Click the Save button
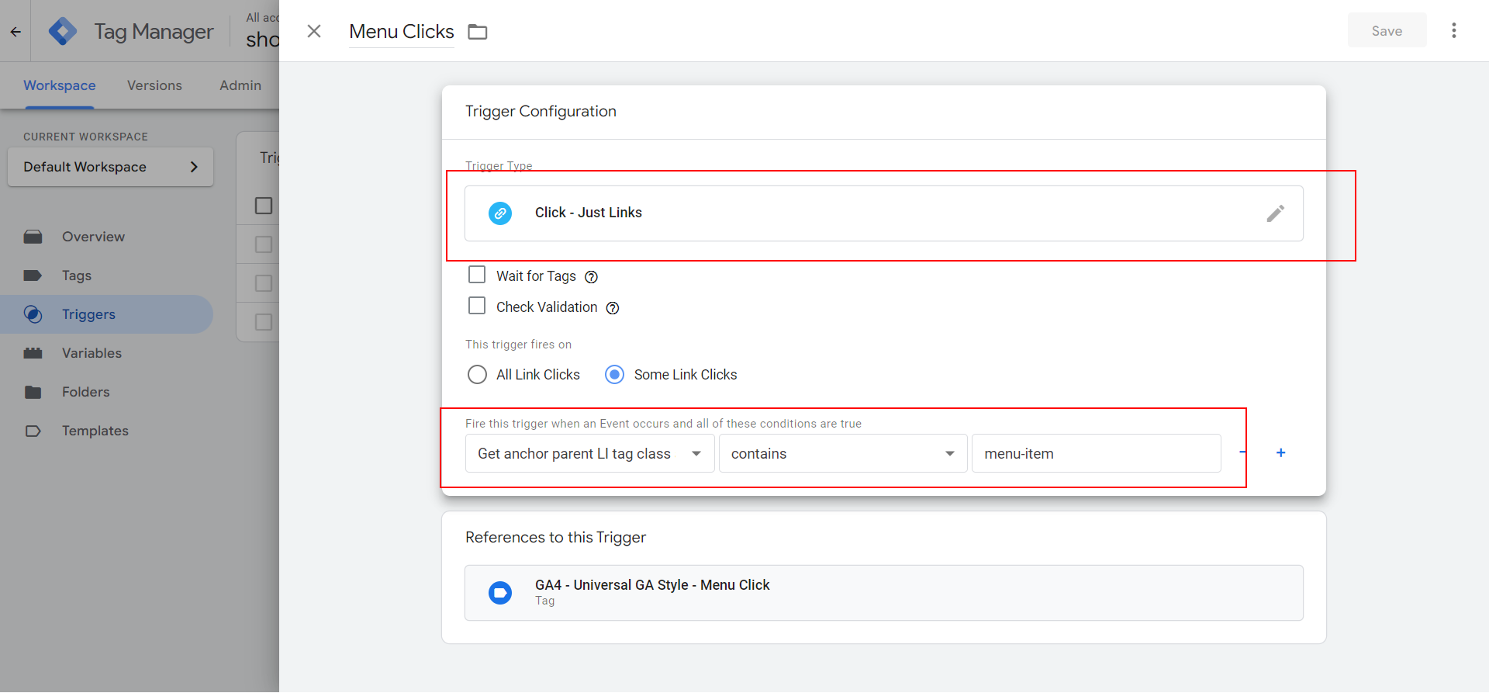 pos(1386,31)
